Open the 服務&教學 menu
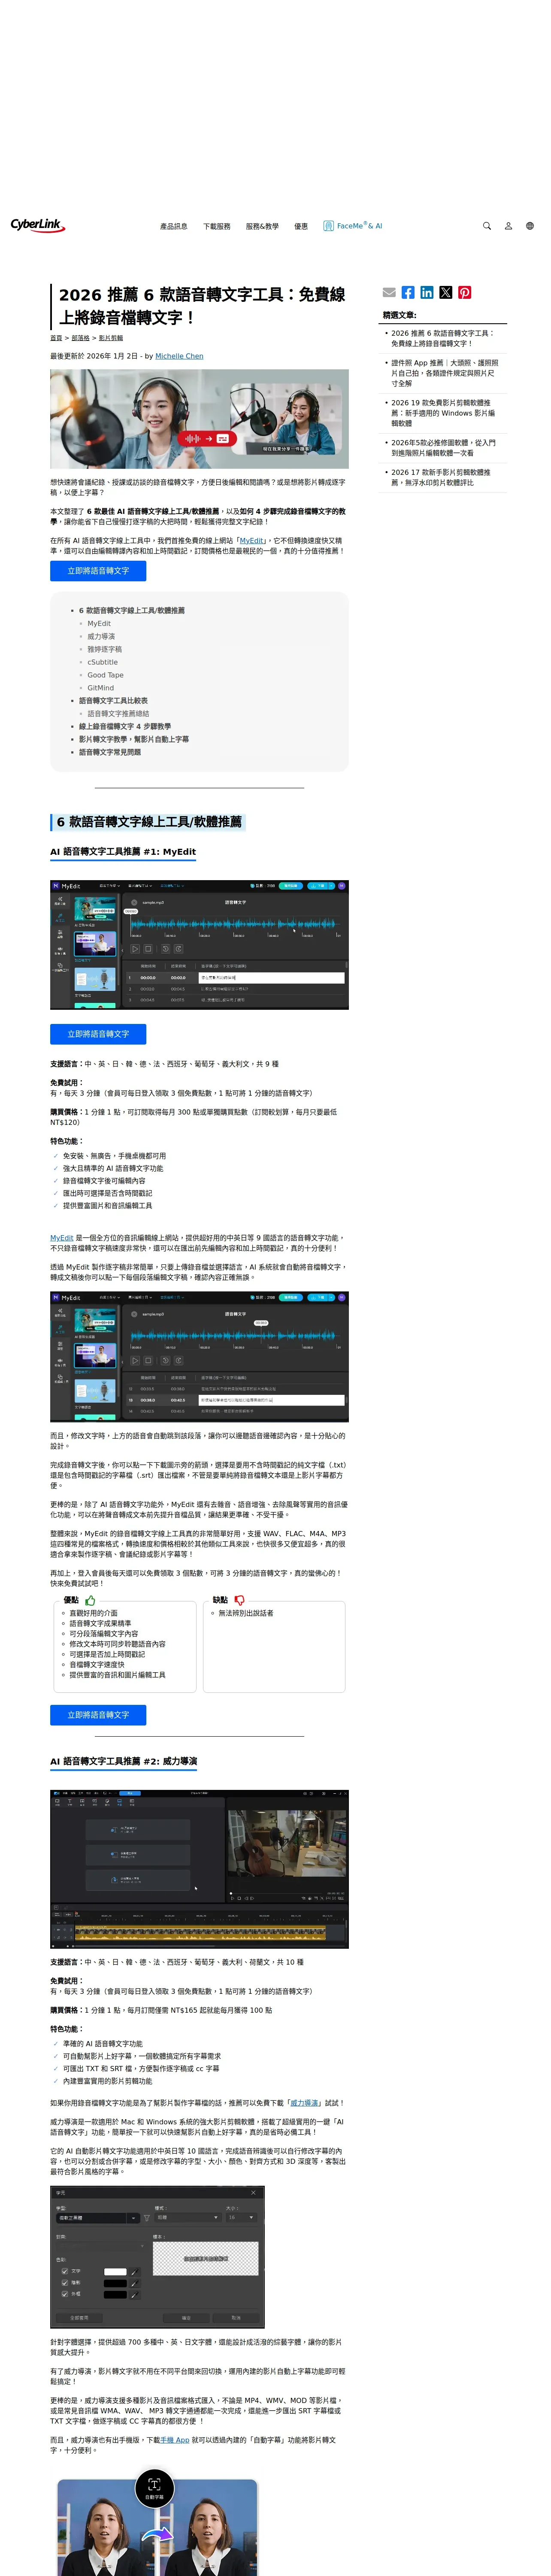 pyautogui.click(x=262, y=226)
